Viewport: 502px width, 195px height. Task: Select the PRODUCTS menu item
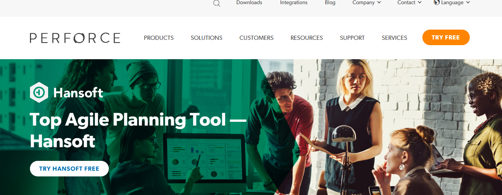(x=159, y=38)
